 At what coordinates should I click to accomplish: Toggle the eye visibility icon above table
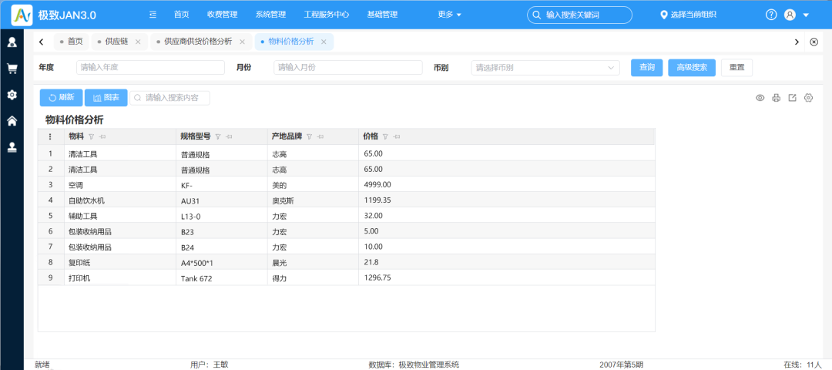coord(760,98)
